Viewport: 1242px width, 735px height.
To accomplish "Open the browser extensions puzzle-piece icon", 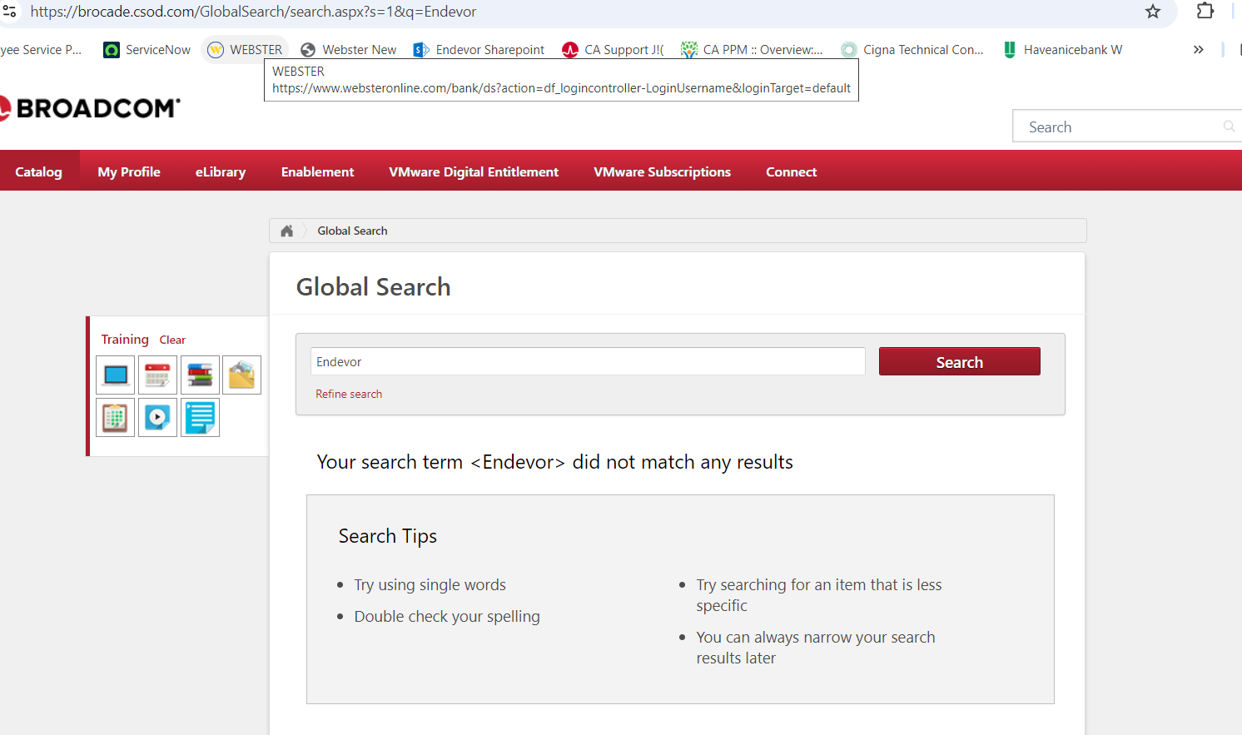I will tap(1205, 12).
